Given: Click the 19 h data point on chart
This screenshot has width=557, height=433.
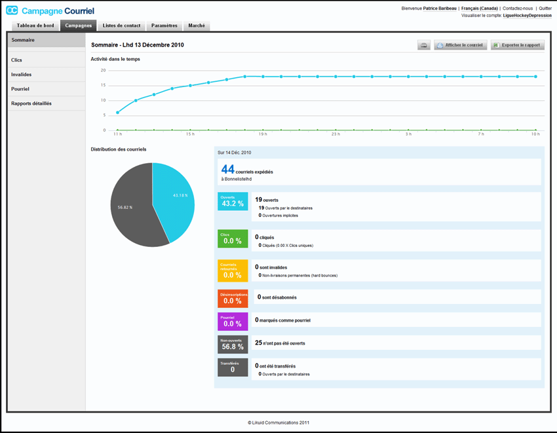Looking at the screenshot, I should [x=263, y=77].
